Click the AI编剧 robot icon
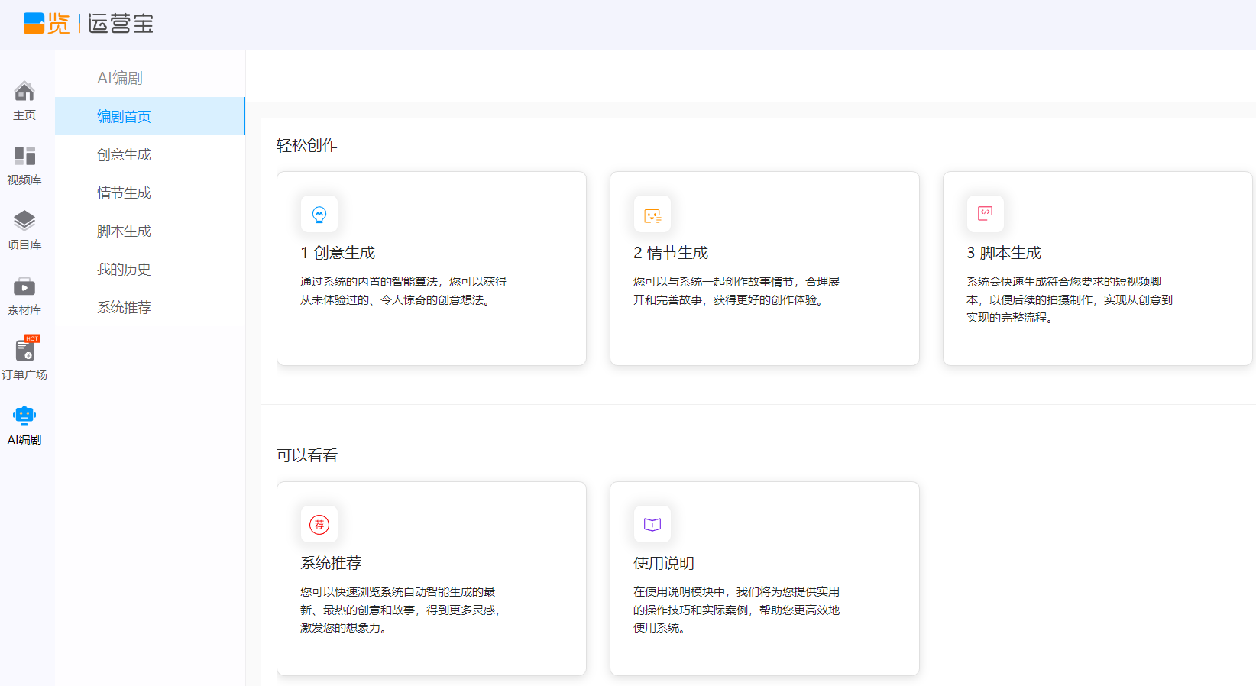This screenshot has width=1256, height=686. pos(24,416)
